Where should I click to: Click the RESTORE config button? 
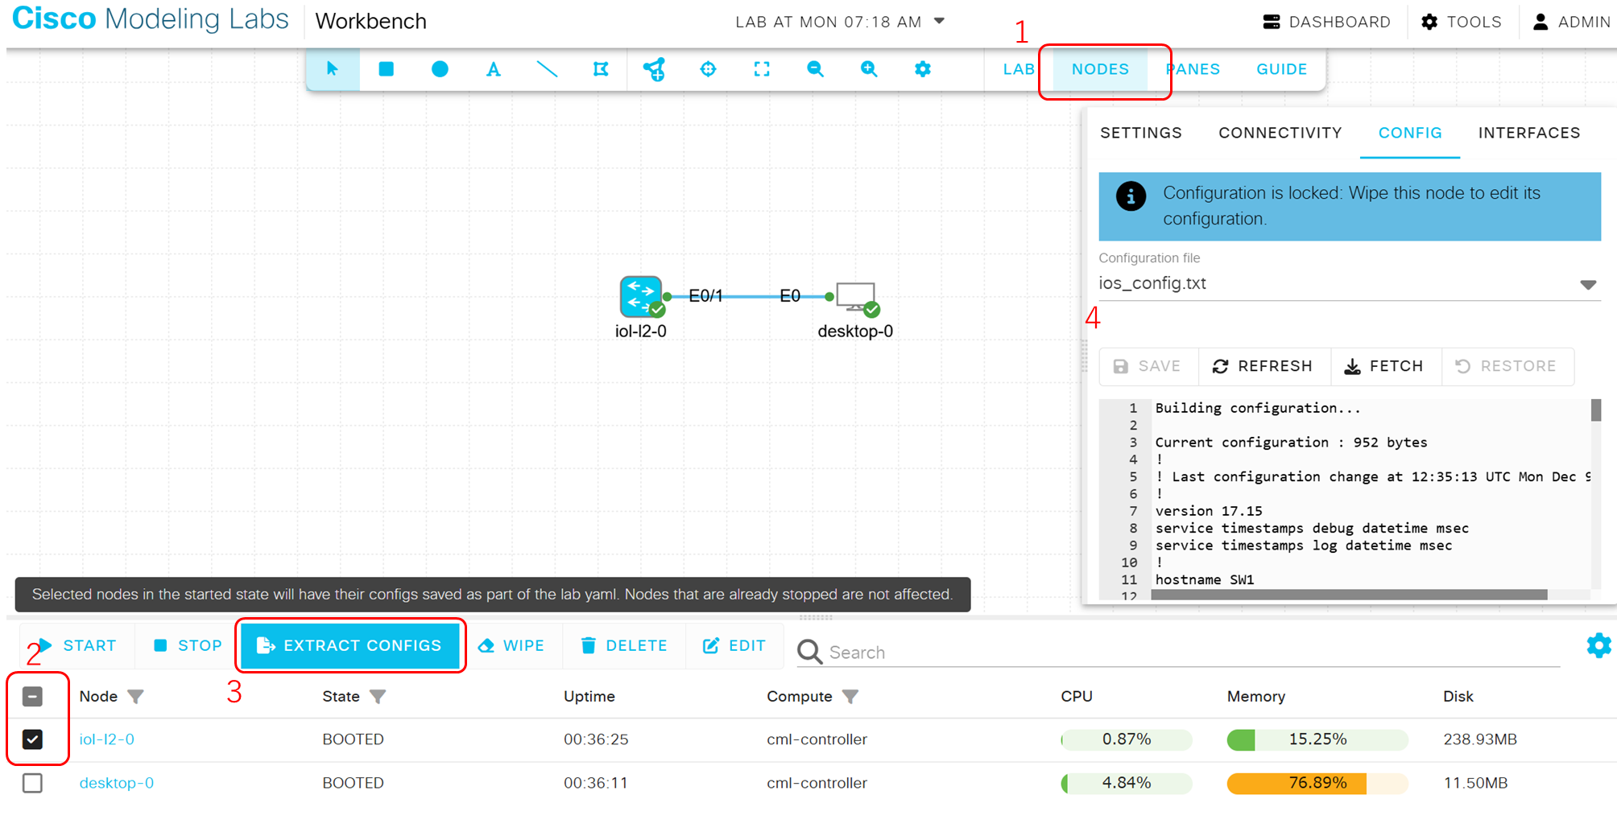coord(1506,366)
